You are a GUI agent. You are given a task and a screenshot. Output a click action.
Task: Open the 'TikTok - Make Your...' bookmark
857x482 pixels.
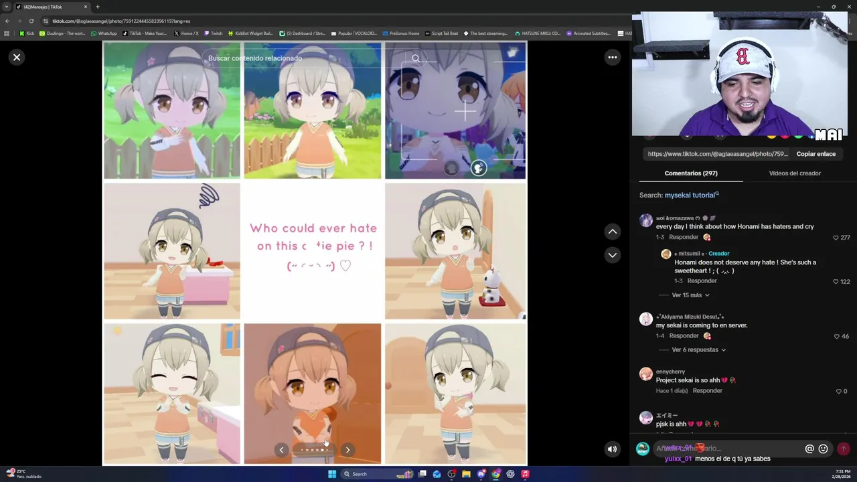[x=145, y=33]
